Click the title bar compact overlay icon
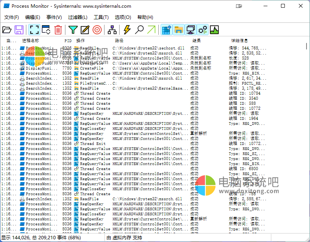The height and width of the screenshot is (242, 310). tap(239, 6)
